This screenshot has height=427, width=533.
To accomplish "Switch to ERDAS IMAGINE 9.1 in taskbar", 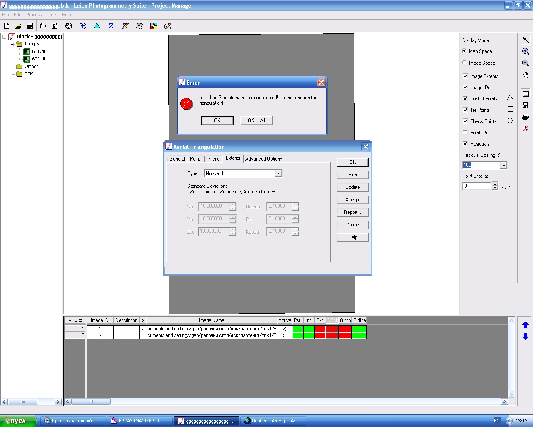I will [x=139, y=421].
